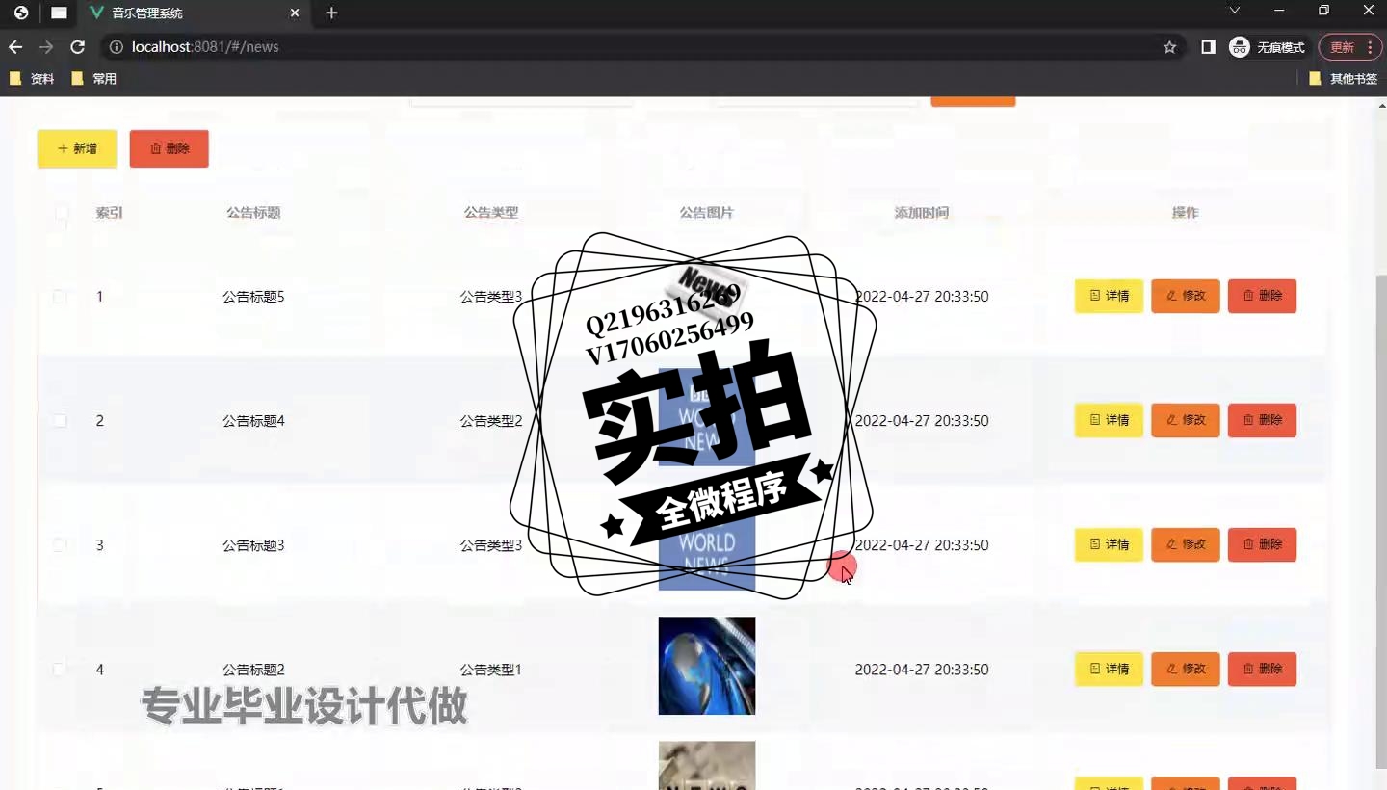Click 修改 for 公告标题4 row

(1186, 420)
